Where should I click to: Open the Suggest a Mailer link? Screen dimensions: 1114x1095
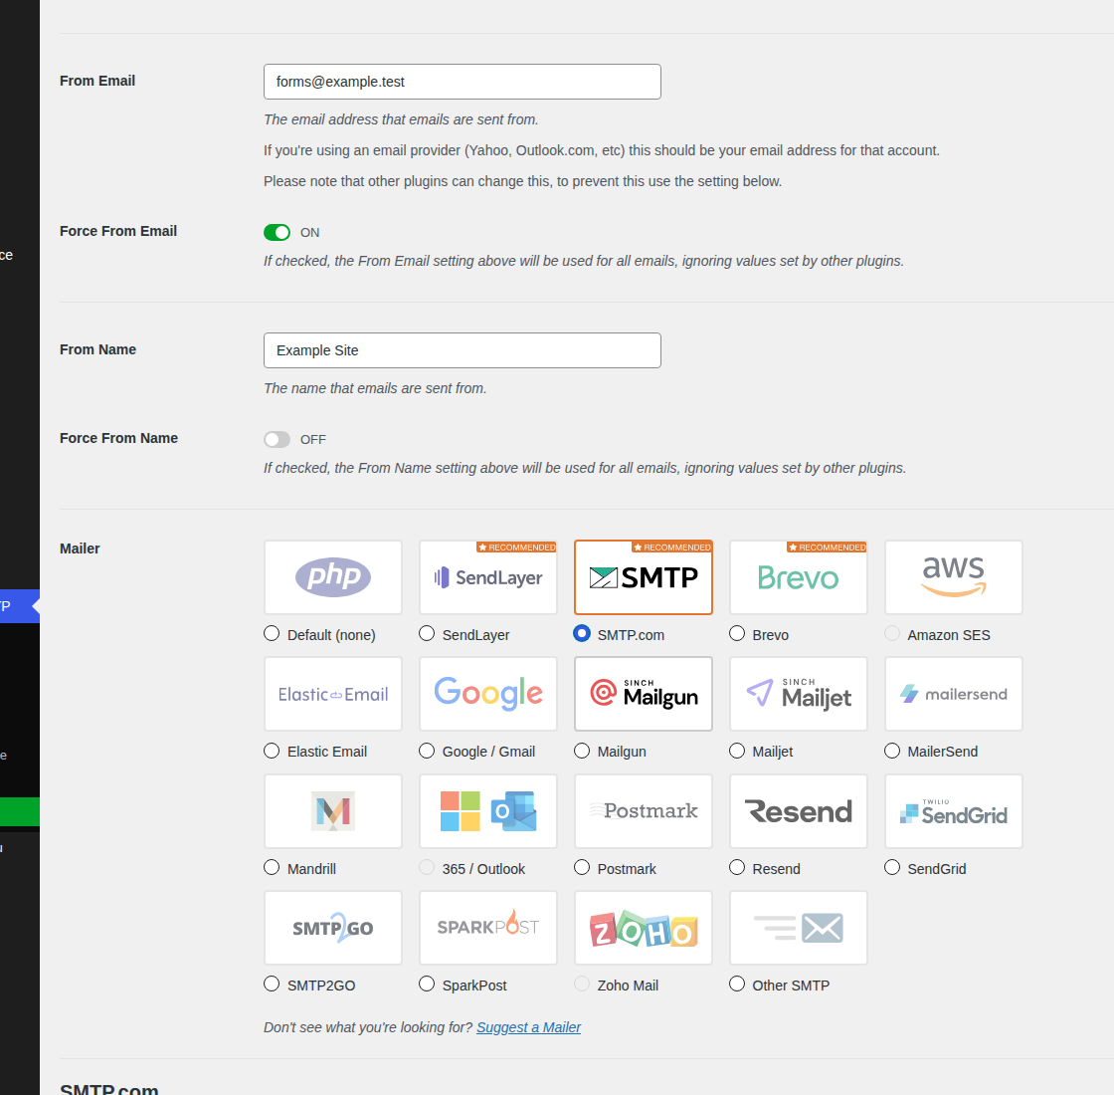[528, 1027]
